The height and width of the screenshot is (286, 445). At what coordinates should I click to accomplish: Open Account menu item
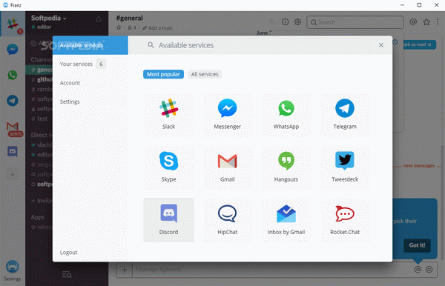(90, 83)
